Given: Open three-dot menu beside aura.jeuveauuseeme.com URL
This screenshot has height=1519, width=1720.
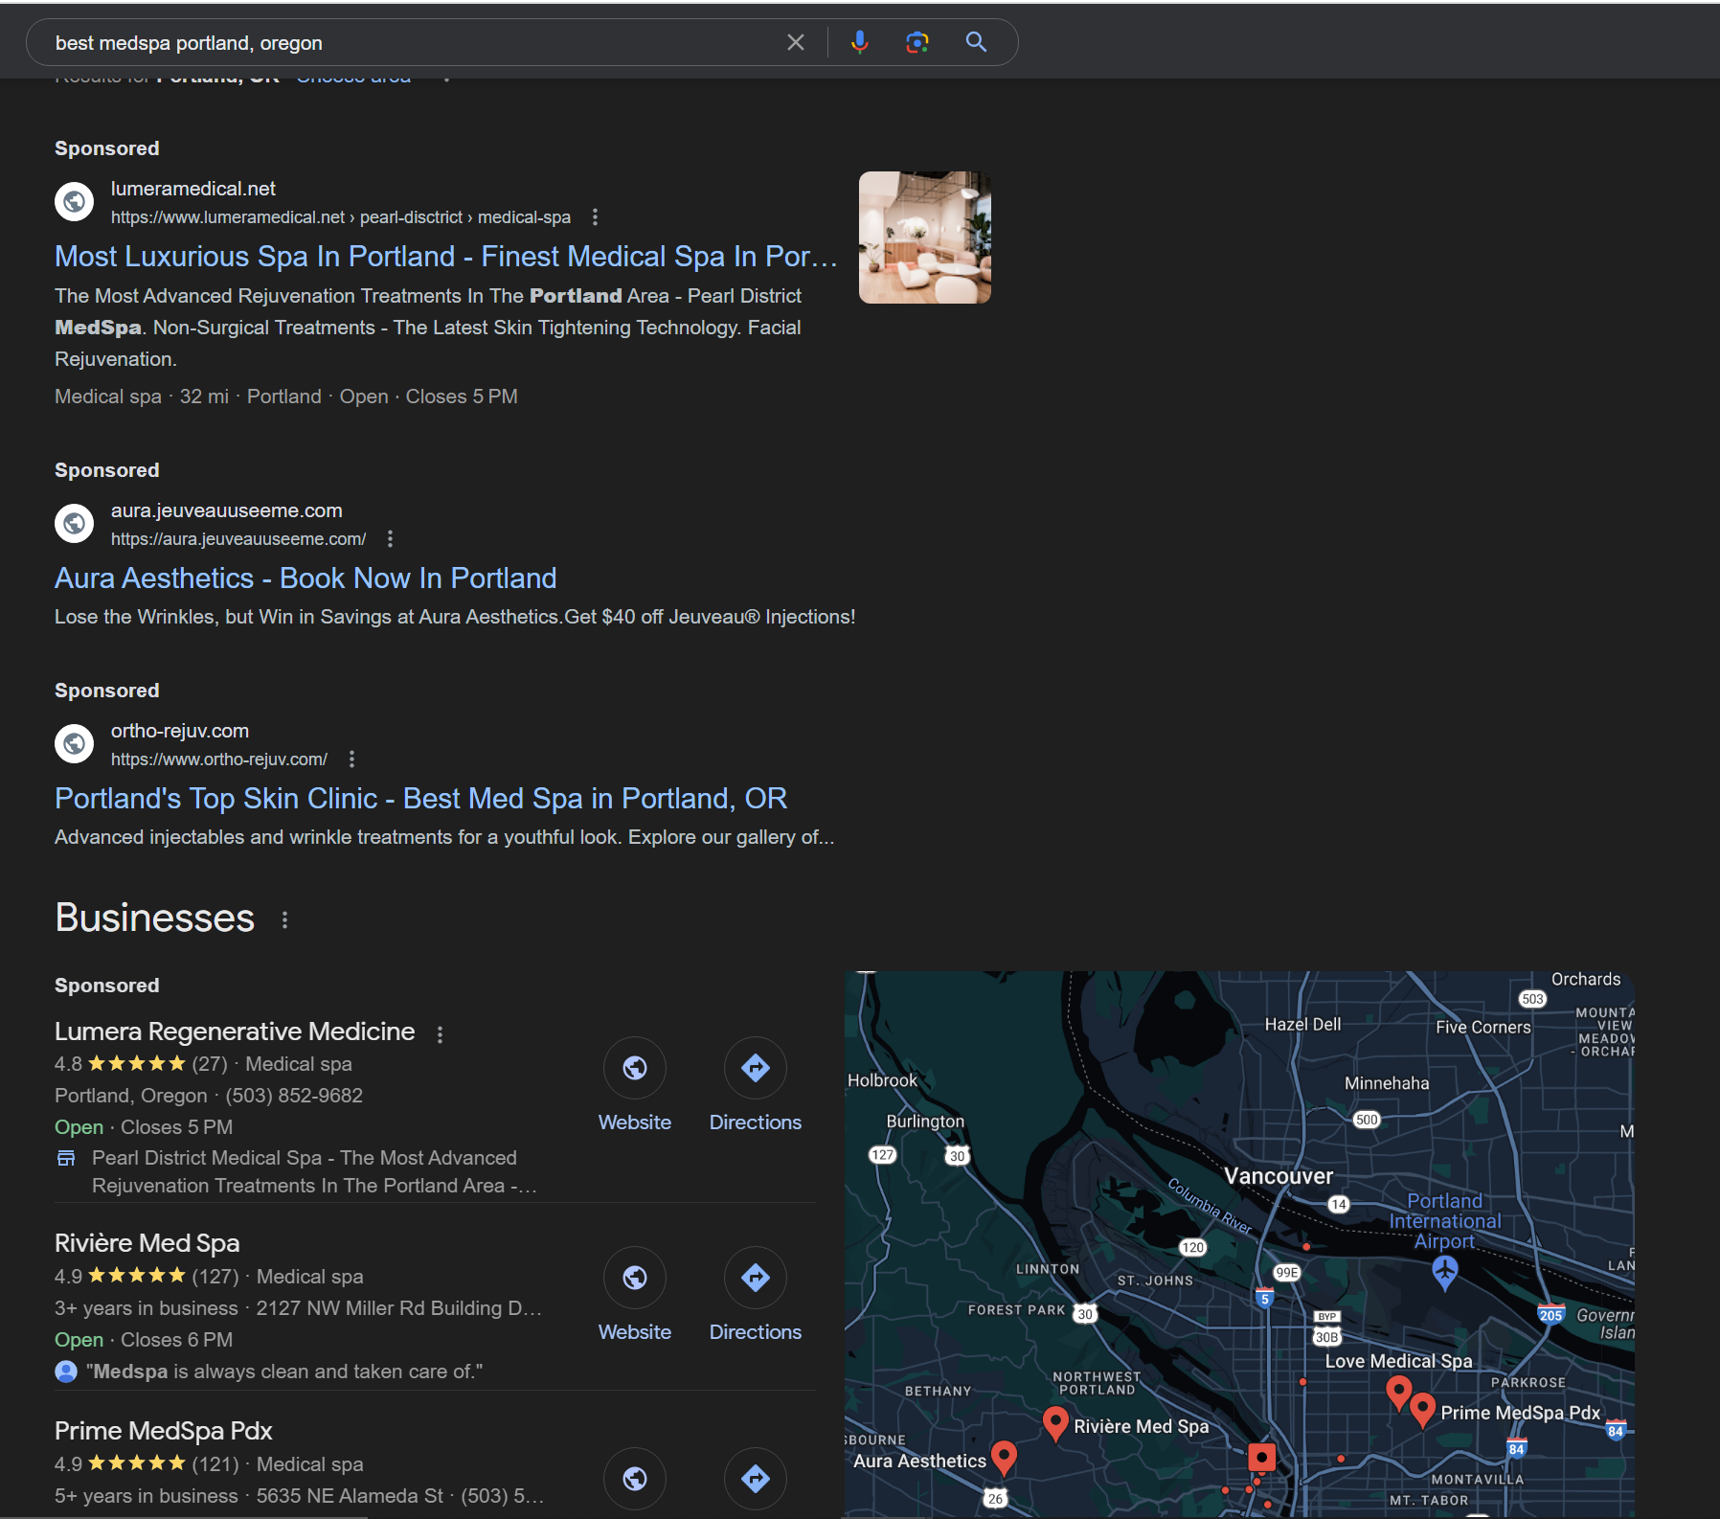Looking at the screenshot, I should [390, 539].
